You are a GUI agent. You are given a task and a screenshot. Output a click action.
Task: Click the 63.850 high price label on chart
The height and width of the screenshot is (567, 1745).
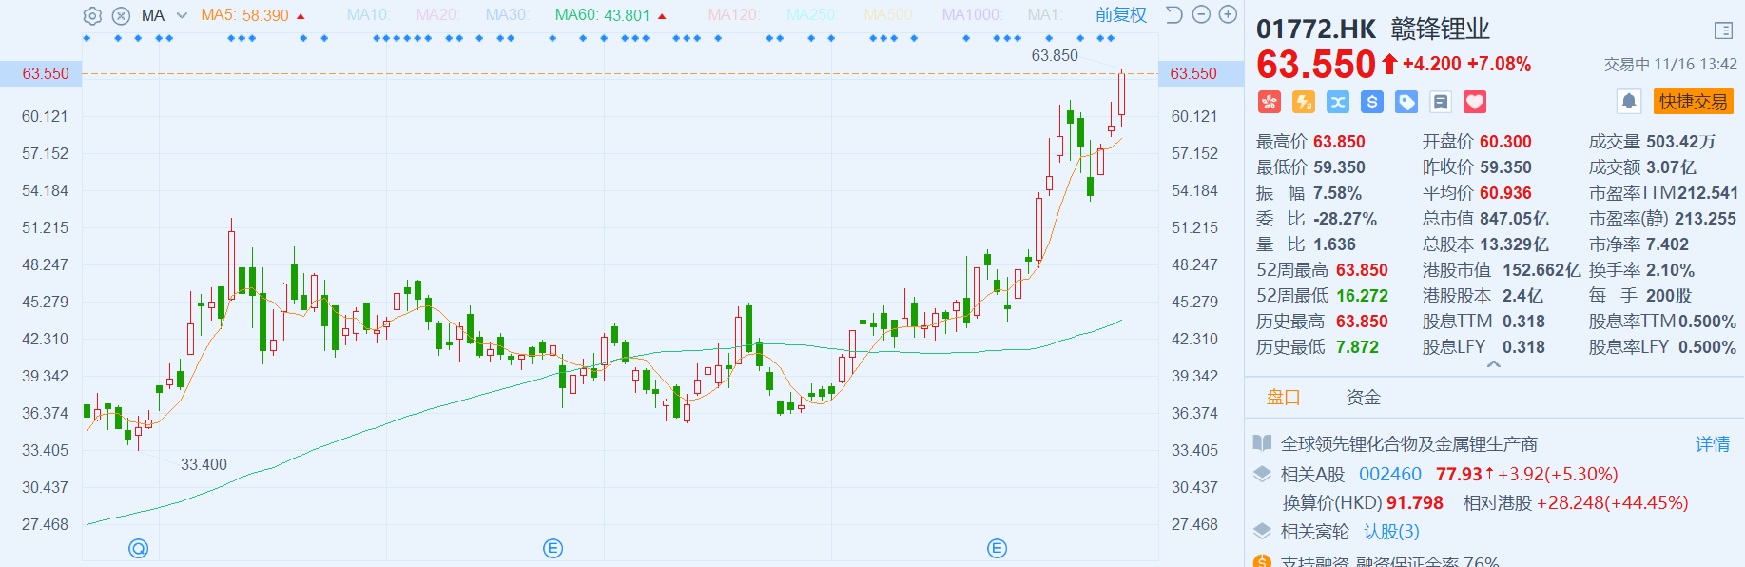click(x=1055, y=55)
